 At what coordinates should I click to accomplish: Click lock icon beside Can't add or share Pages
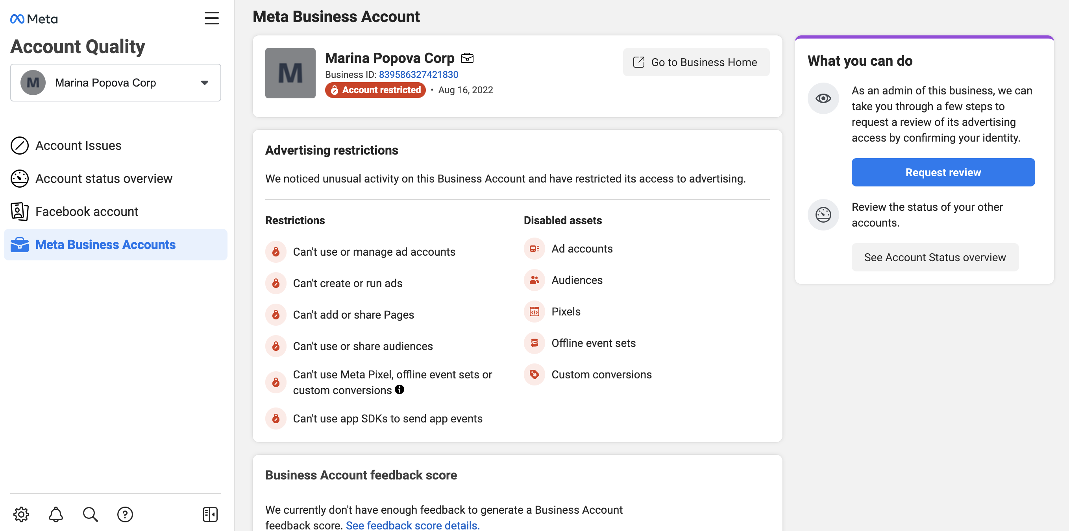(x=276, y=315)
